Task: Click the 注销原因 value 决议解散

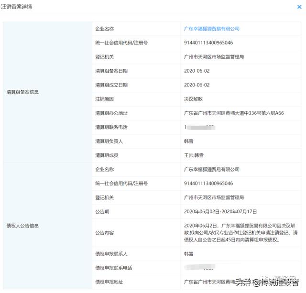Action: click(193, 99)
